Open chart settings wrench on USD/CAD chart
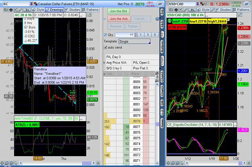252x167 pixels. [x=185, y=10]
